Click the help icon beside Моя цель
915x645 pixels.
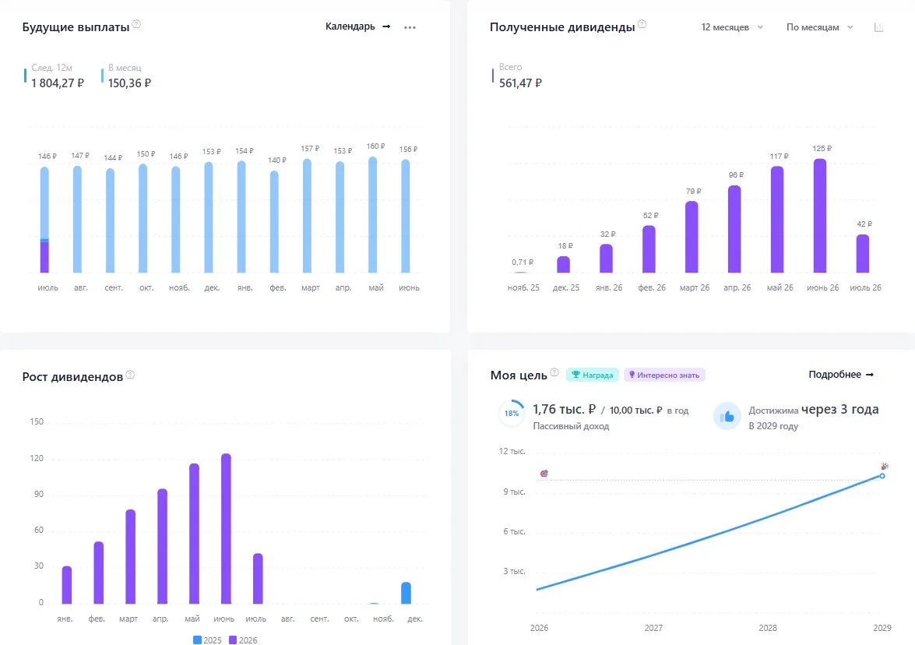pyautogui.click(x=554, y=372)
